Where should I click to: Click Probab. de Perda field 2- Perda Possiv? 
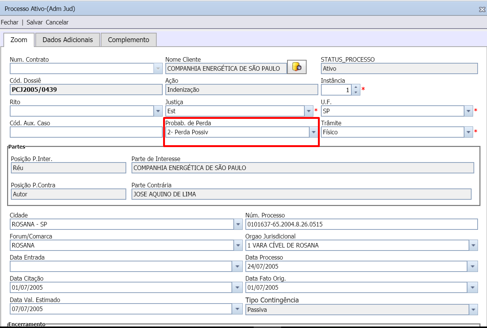tap(237, 132)
